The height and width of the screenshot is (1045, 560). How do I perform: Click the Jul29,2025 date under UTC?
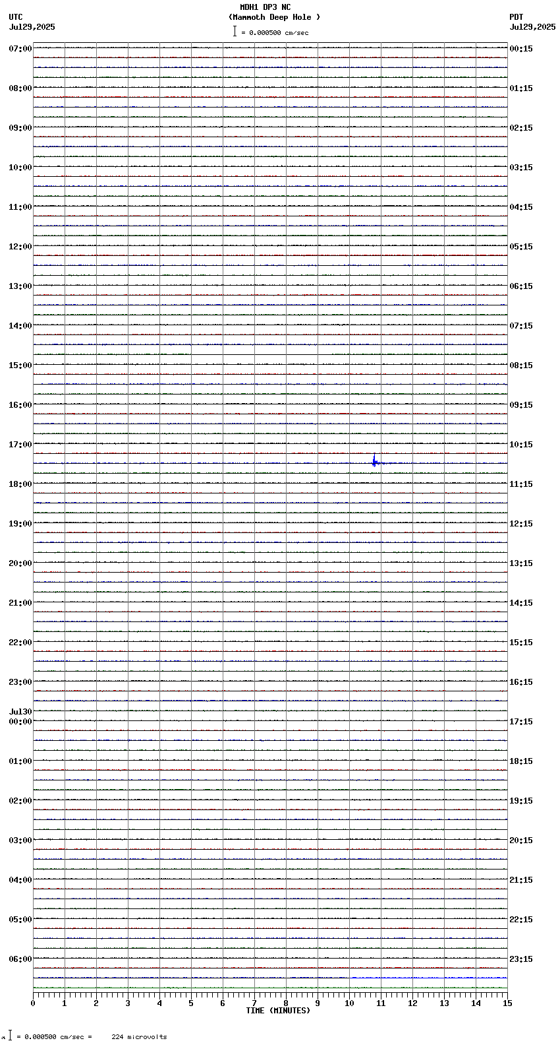(x=32, y=27)
